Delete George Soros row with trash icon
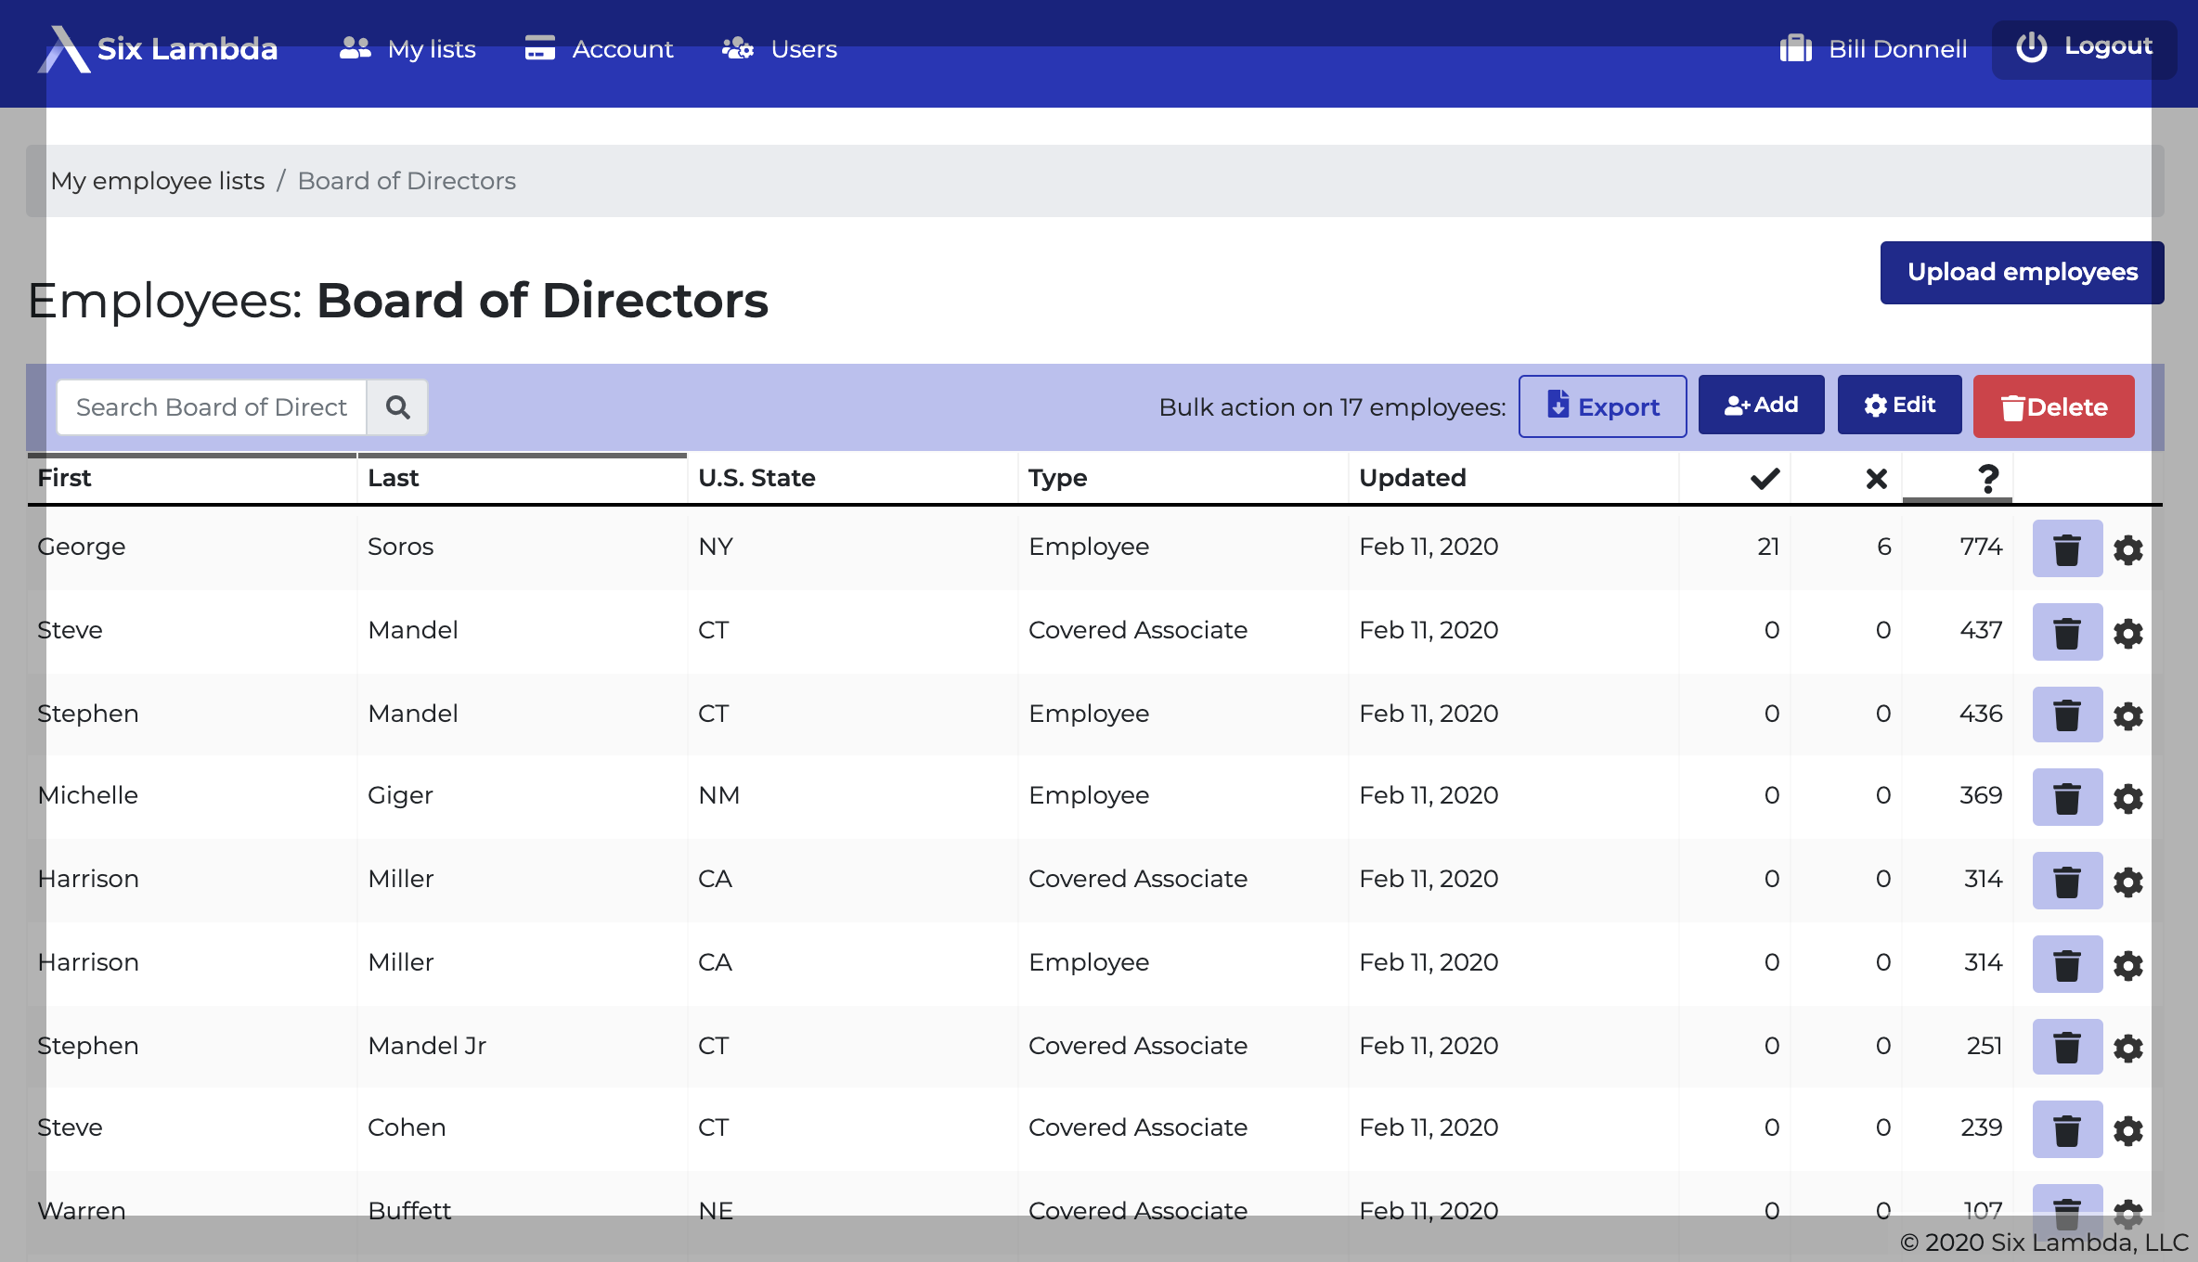Viewport: 2198px width, 1262px height. 2066,549
